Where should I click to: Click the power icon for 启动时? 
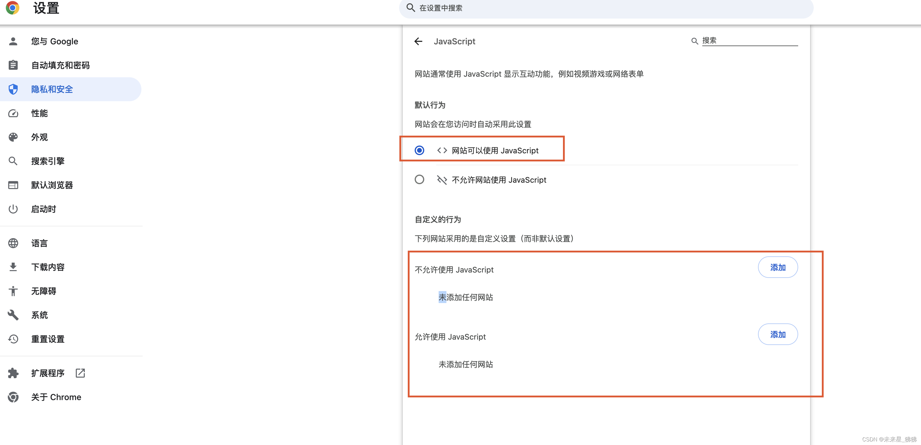pos(13,209)
